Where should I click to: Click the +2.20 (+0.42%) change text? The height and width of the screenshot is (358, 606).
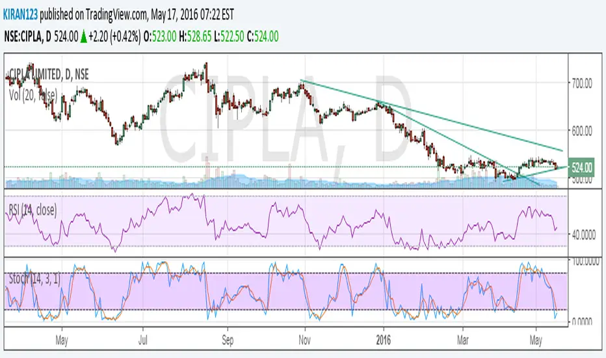click(114, 36)
